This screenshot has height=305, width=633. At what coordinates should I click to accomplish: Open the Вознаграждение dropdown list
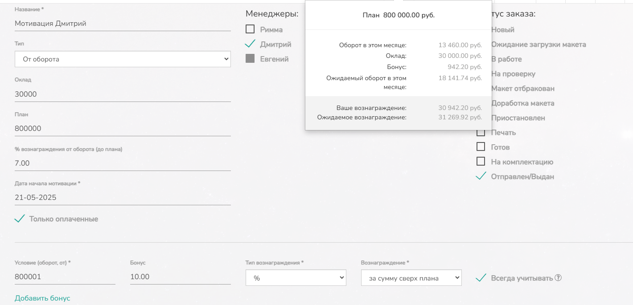click(411, 278)
